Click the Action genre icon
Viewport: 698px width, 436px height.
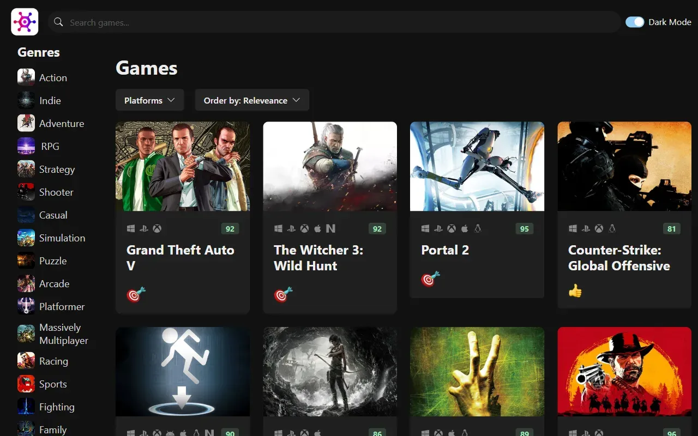click(26, 77)
